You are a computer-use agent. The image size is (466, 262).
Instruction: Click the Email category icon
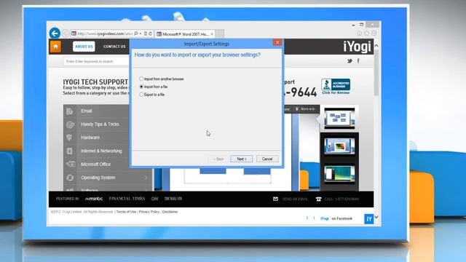[x=70, y=111]
